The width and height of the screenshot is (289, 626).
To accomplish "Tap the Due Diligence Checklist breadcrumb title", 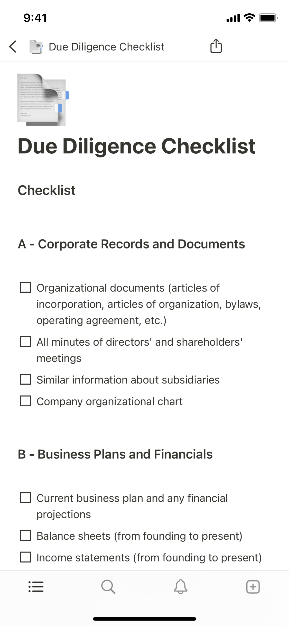I will (106, 47).
